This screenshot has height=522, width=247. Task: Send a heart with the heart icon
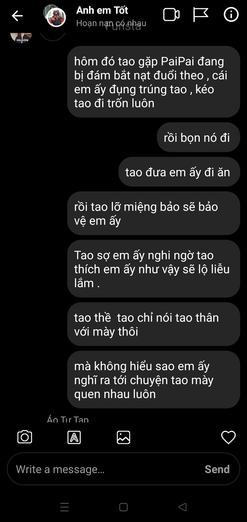click(x=229, y=437)
